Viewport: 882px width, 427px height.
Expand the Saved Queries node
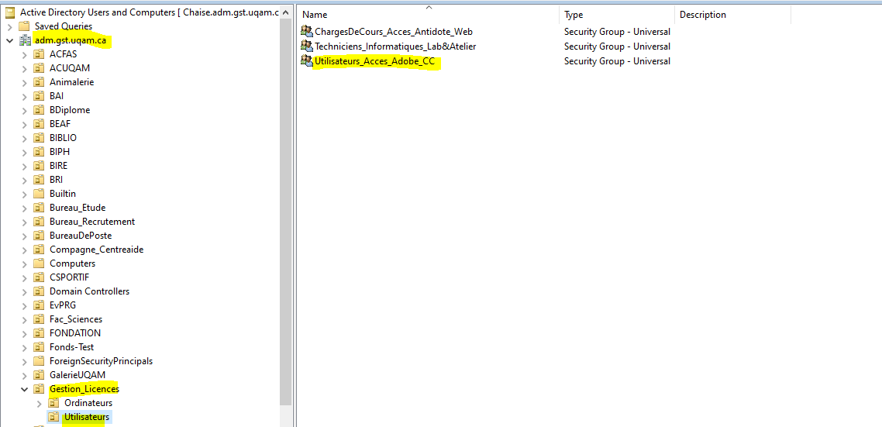click(x=9, y=26)
